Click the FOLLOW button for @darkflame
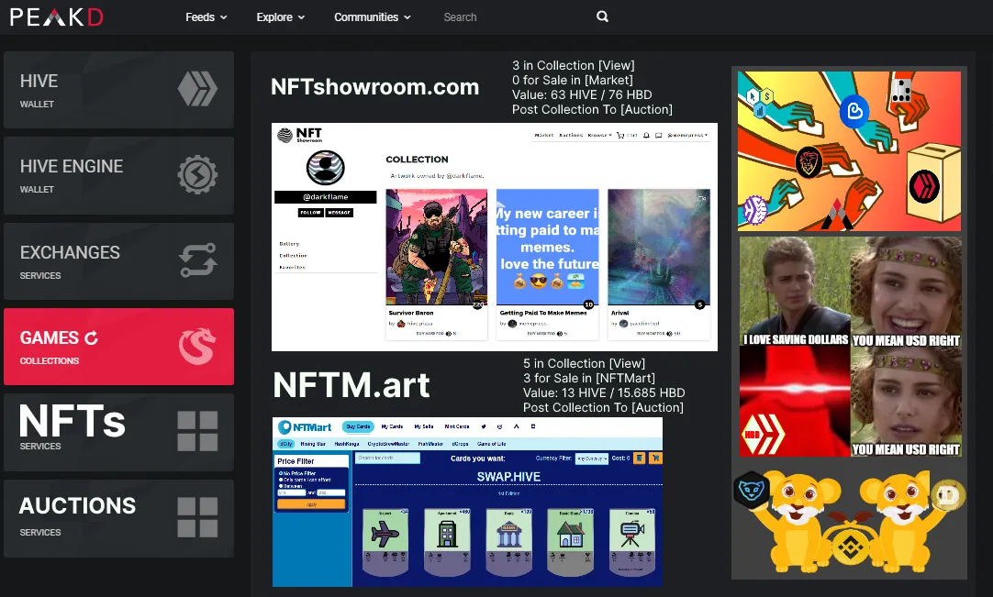 (311, 213)
